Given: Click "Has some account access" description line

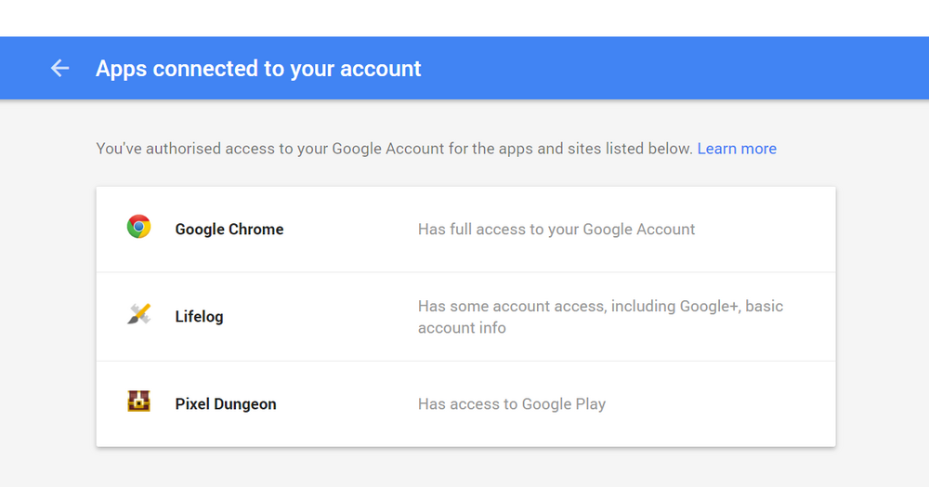Looking at the screenshot, I should coord(600,307).
